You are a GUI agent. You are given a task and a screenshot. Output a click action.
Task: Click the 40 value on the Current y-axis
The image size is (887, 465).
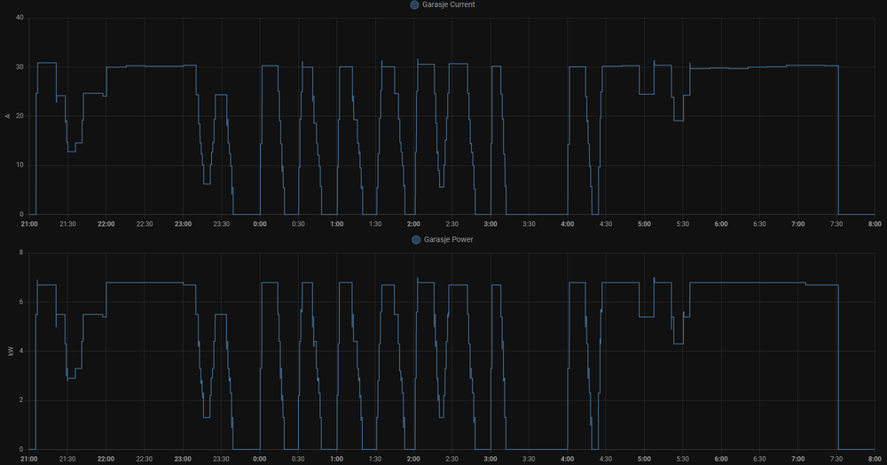(x=19, y=18)
